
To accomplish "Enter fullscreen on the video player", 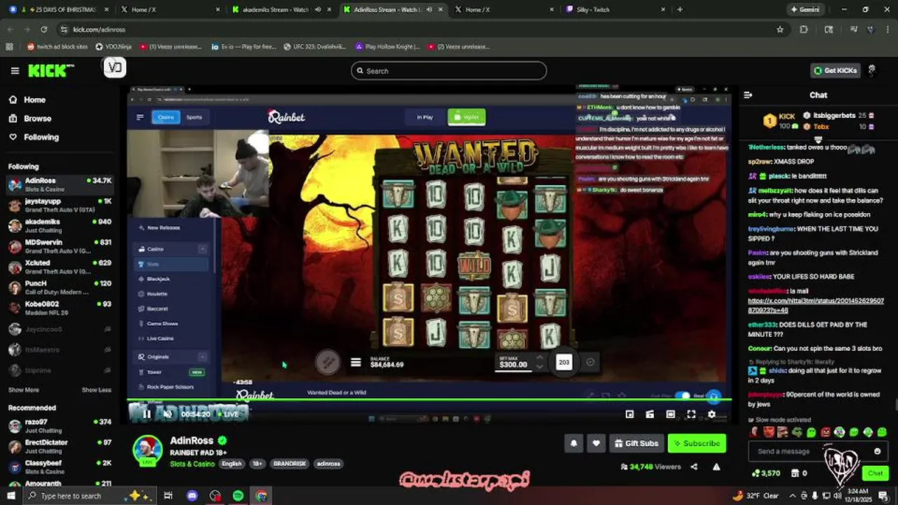I will [691, 415].
